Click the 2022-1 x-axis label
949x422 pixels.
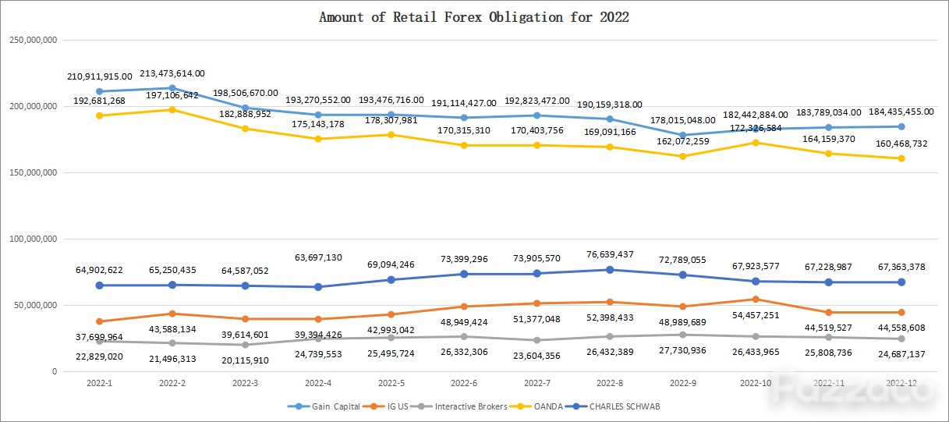[x=100, y=383]
